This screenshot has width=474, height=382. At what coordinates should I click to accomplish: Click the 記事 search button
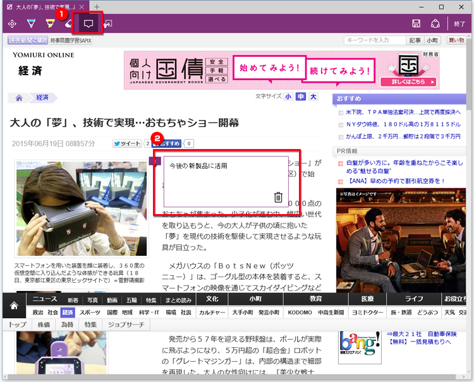point(415,40)
